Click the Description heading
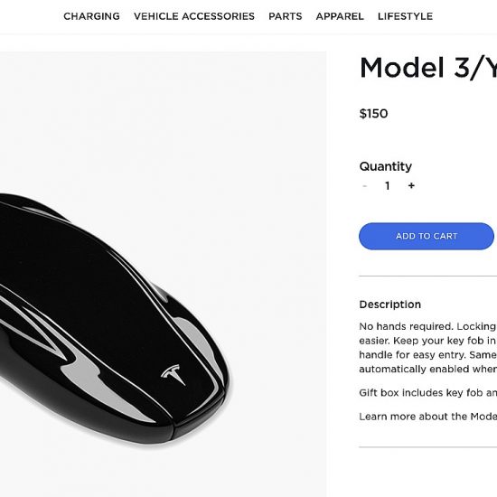The width and height of the screenshot is (497, 497). click(x=389, y=305)
